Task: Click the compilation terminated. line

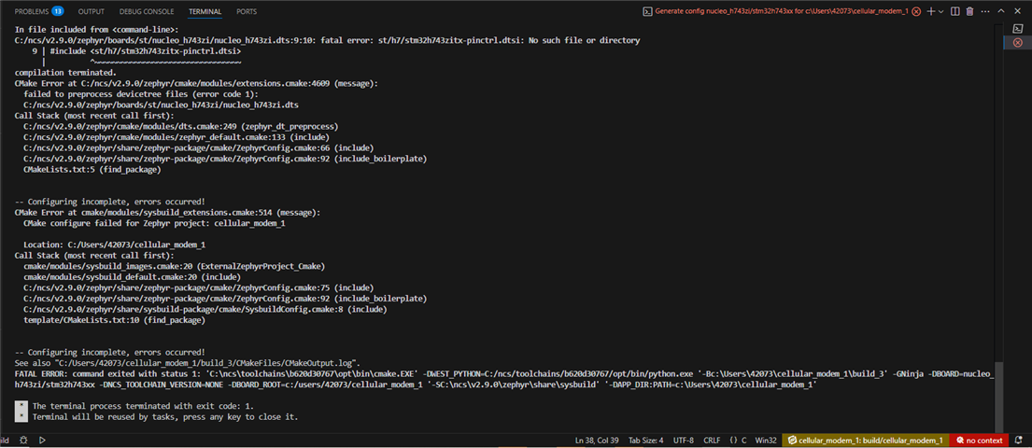Action: [65, 73]
